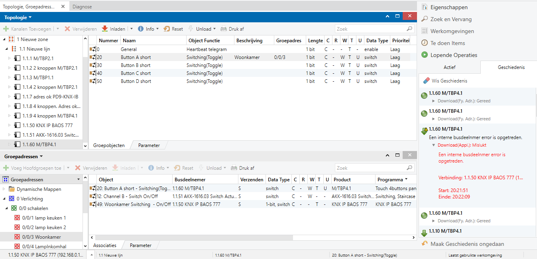Click status bar connection dropdown arrow

coord(92,255)
